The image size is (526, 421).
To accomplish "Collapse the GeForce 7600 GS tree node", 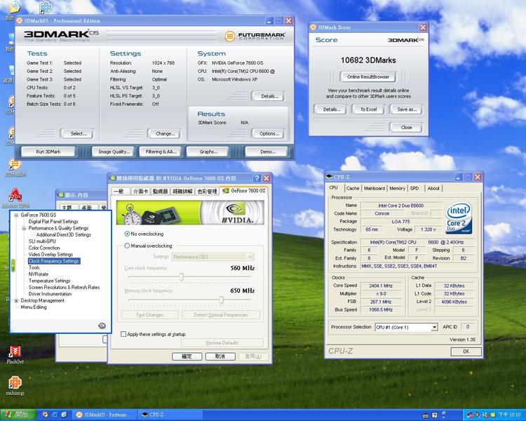I will click(x=16, y=215).
